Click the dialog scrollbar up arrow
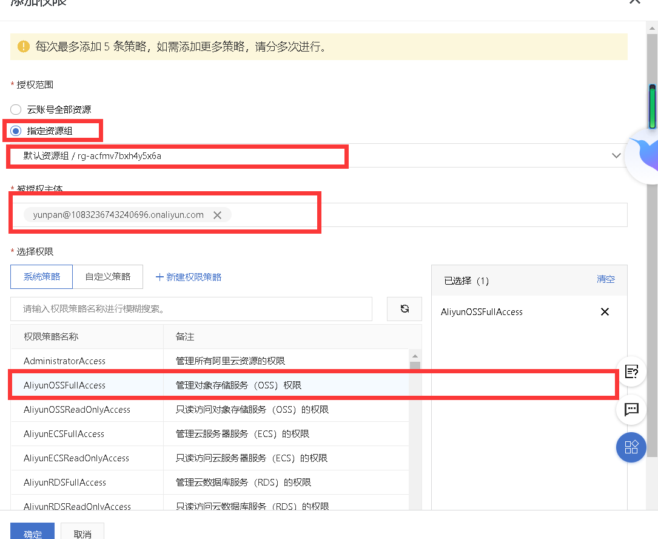The width and height of the screenshot is (658, 539). click(x=652, y=29)
